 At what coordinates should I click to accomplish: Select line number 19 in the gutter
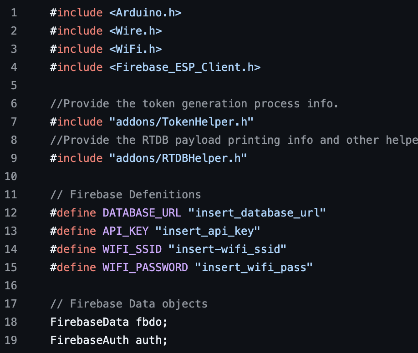[10, 340]
